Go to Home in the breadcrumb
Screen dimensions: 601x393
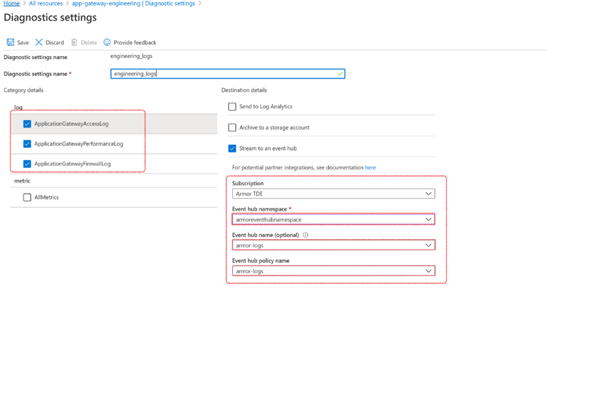[12, 4]
